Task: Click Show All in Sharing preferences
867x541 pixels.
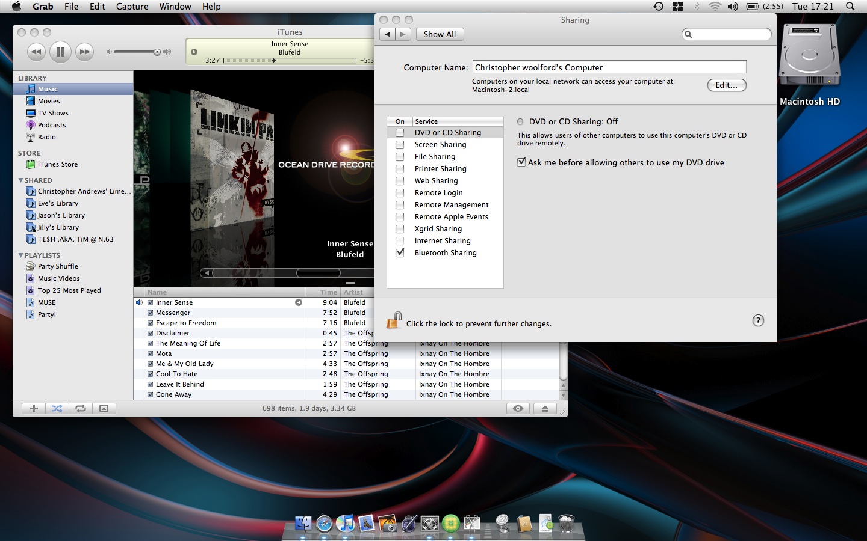Action: coord(440,34)
